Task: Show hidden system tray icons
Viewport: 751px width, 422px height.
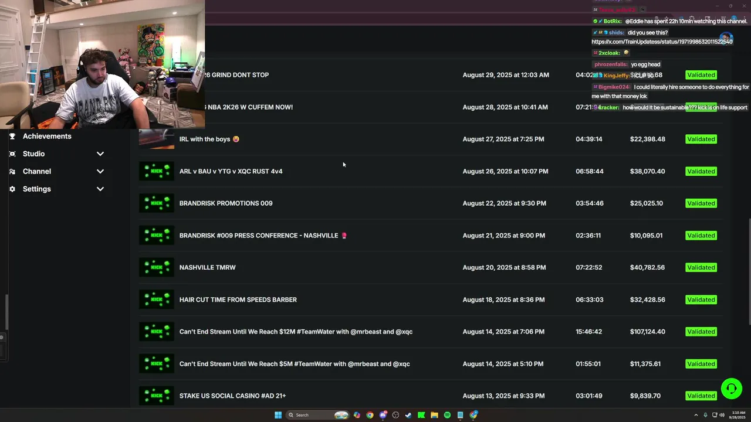Action: tap(696, 415)
